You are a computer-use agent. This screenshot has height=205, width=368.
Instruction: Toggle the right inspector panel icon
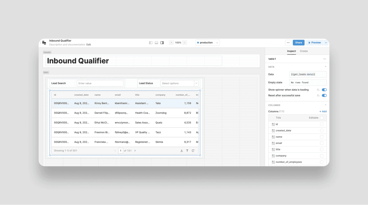(162, 43)
